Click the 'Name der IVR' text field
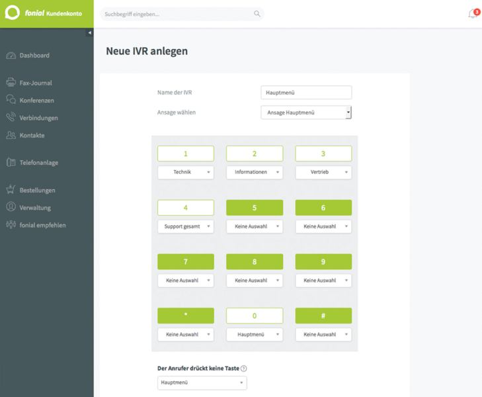Viewport: 482px width, 397px height. tap(306, 93)
